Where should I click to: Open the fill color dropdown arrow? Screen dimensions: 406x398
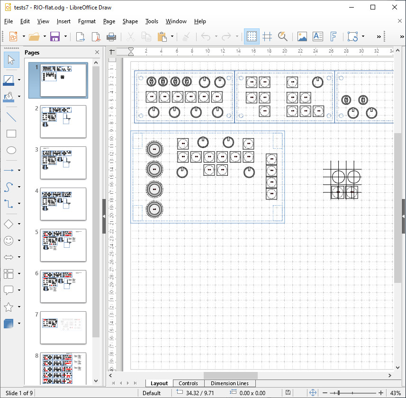tap(19, 97)
